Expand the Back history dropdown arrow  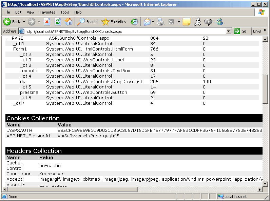23,22
